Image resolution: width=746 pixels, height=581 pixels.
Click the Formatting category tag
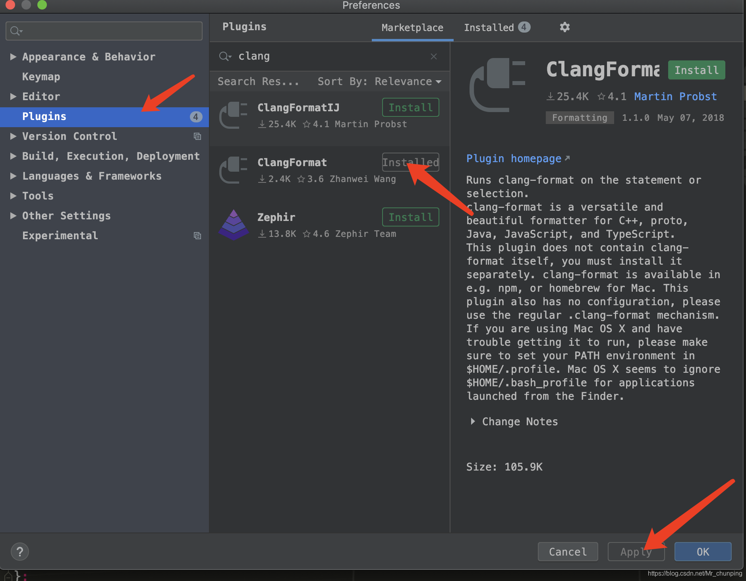point(580,118)
